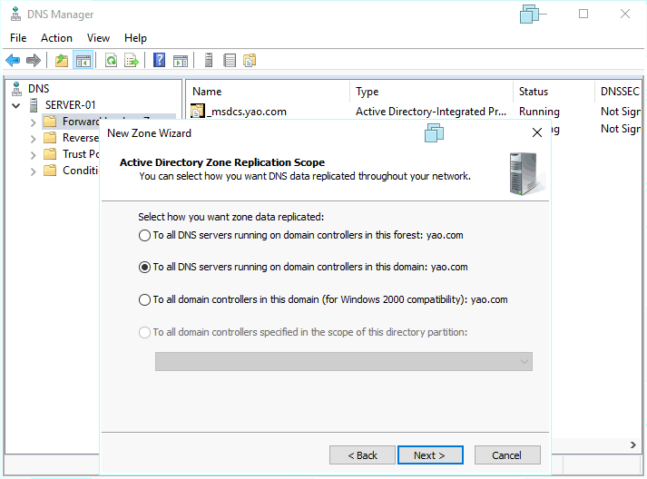Click the New Server toolbar icon

(x=209, y=61)
